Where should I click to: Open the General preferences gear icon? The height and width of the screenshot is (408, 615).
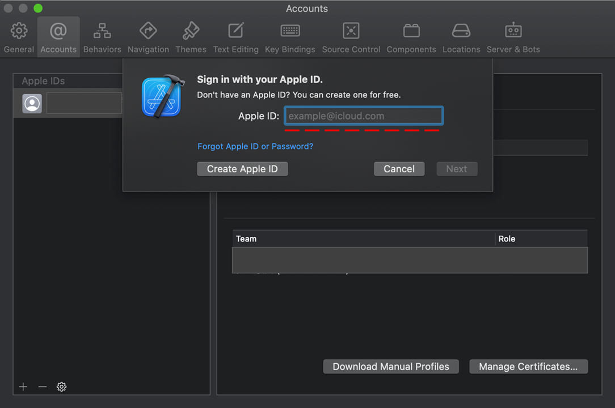(19, 31)
